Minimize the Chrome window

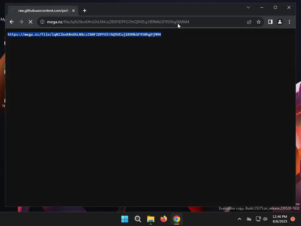(262, 7)
